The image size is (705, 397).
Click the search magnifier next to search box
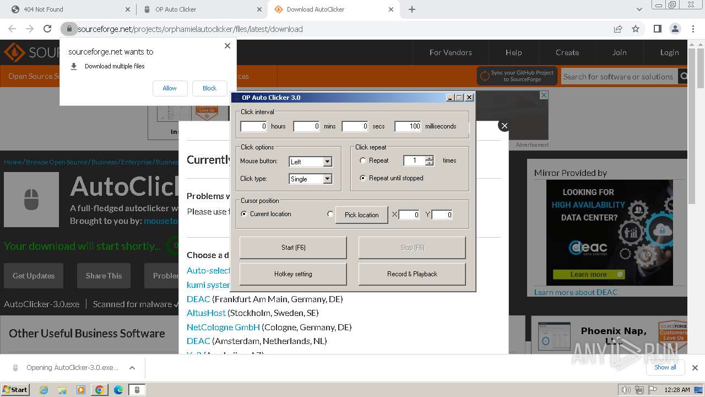[684, 76]
